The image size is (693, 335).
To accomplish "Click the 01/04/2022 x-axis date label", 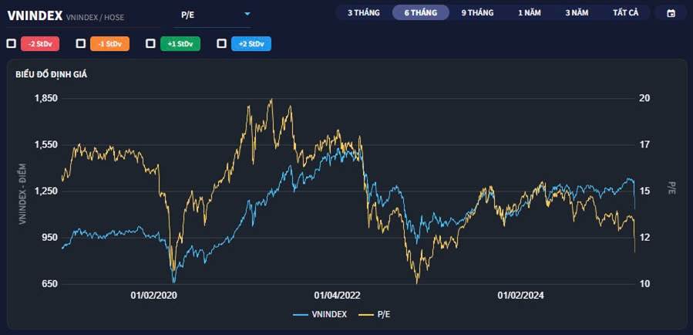I will [338, 296].
